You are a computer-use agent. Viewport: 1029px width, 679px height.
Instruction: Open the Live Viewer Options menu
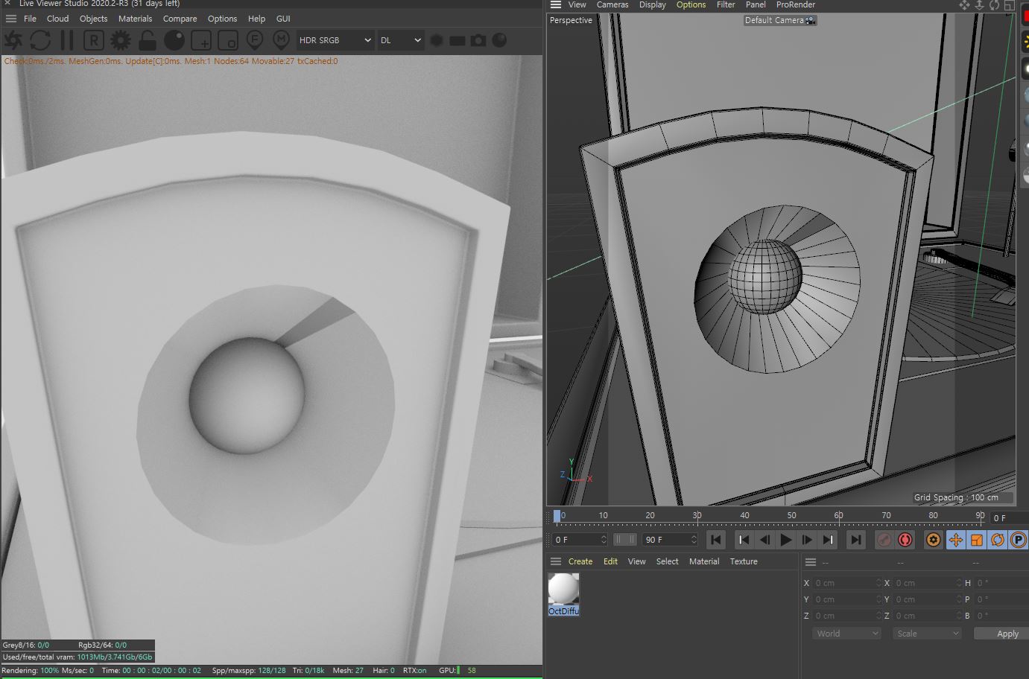[222, 19]
